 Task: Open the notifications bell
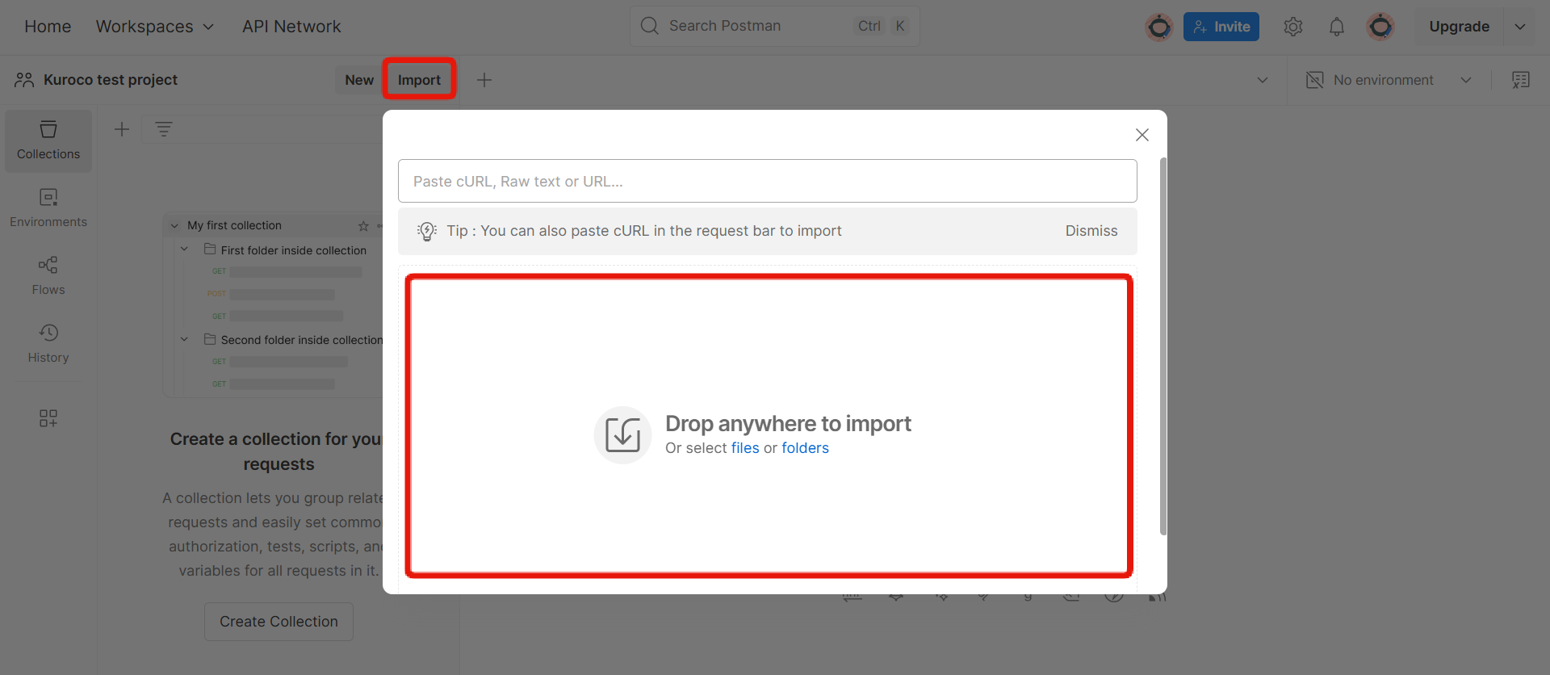1337,27
